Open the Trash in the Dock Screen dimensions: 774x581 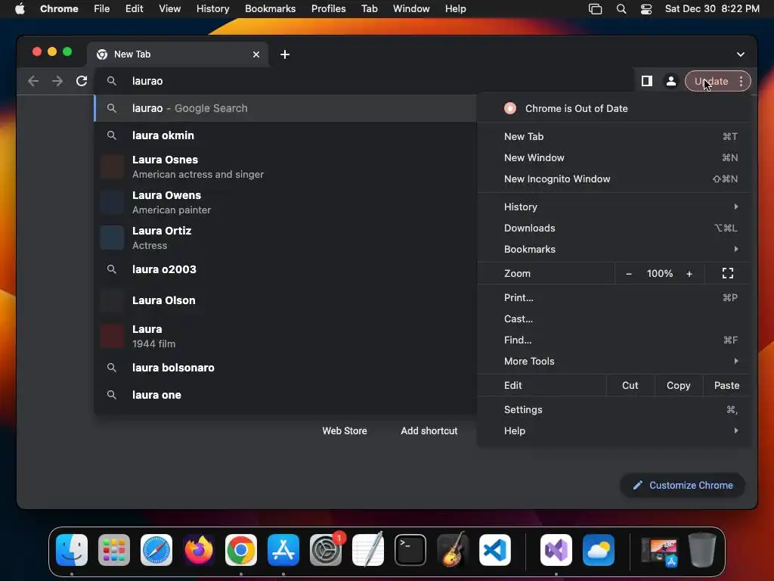tap(702, 550)
